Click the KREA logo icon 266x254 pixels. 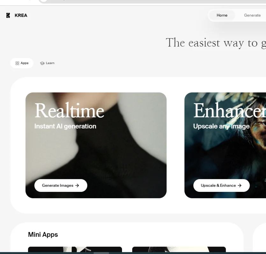(x=8, y=15)
